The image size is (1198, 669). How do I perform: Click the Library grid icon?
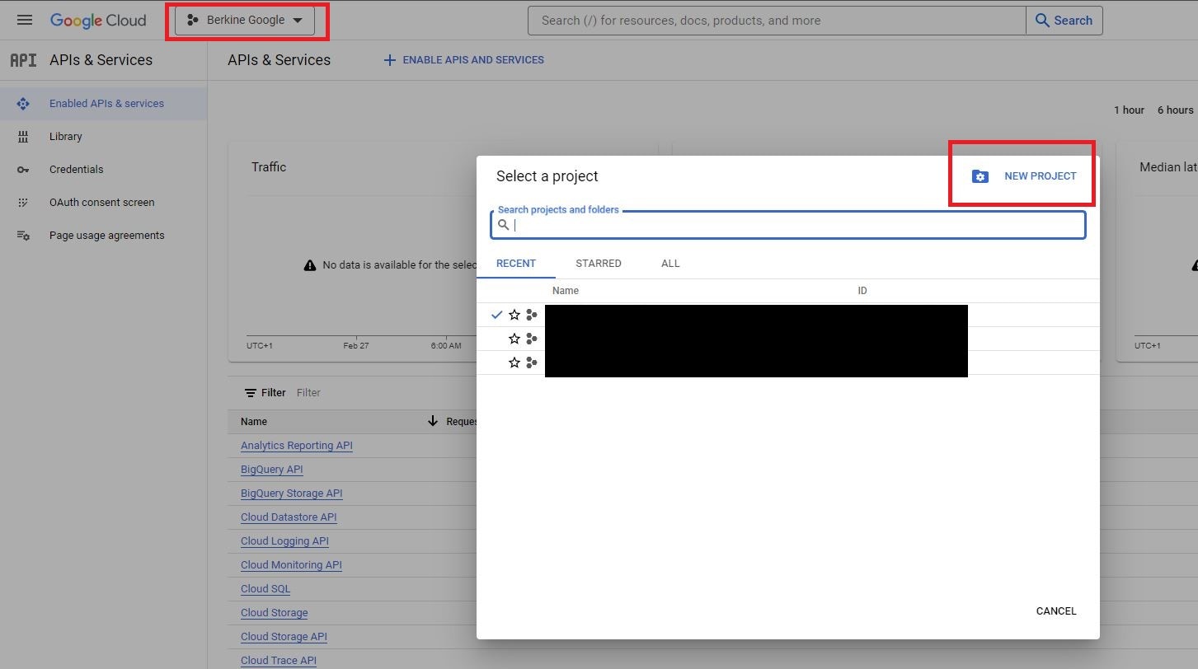coord(23,137)
